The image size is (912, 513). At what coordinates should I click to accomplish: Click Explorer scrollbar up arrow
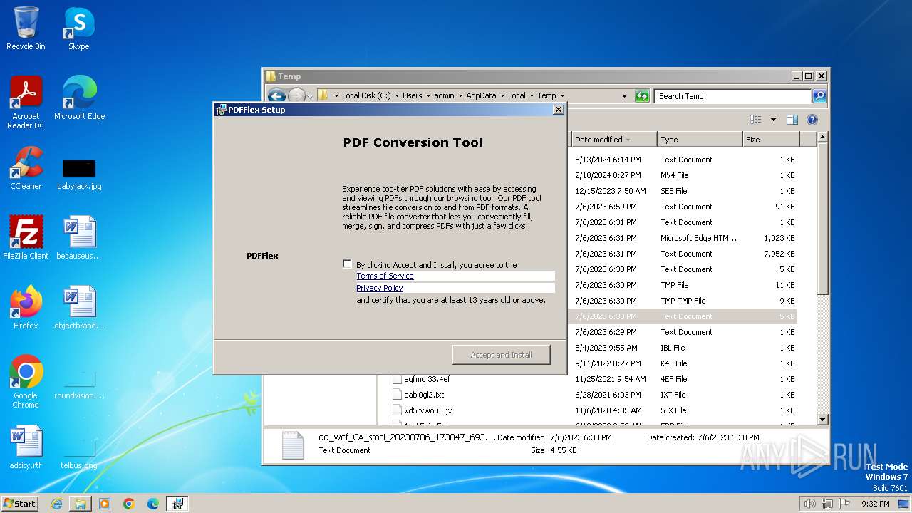click(822, 137)
